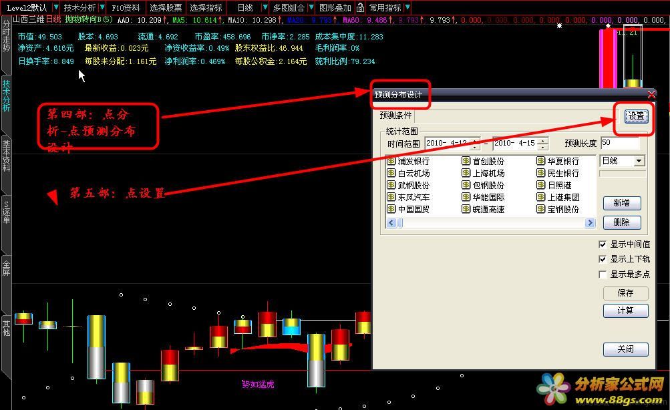Screen dimensions: 670x410
Task: Open F10资料 in the top toolbar
Action: tap(126, 8)
